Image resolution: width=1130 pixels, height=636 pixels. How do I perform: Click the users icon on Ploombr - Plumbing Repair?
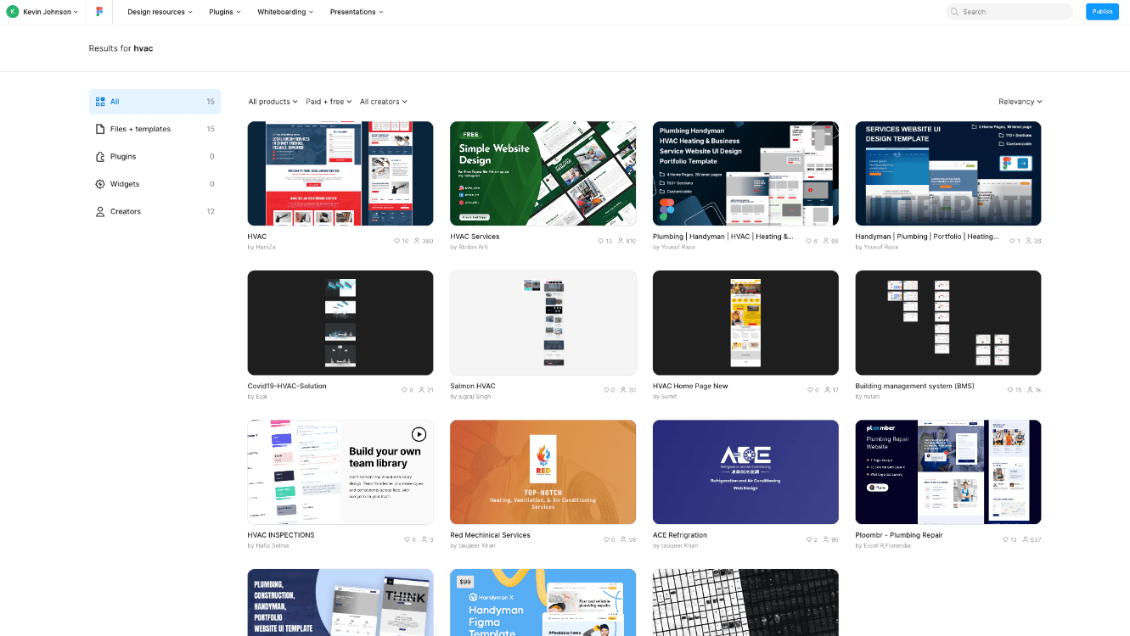1026,540
